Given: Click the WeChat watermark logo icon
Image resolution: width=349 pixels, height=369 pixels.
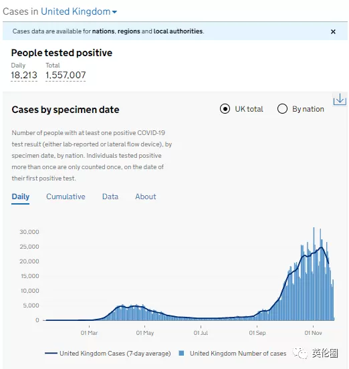Looking at the screenshot, I should click(300, 353).
